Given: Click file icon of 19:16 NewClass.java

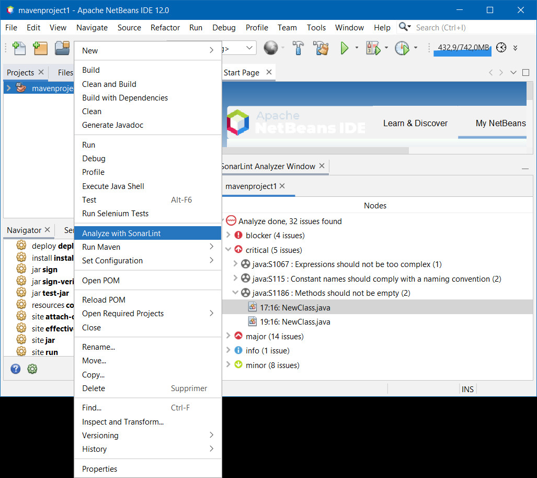Looking at the screenshot, I should point(253,321).
